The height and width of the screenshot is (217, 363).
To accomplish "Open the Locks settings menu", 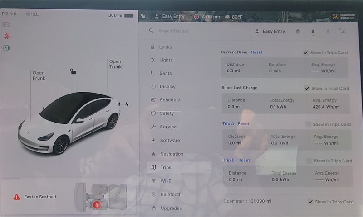I will 161,47.
